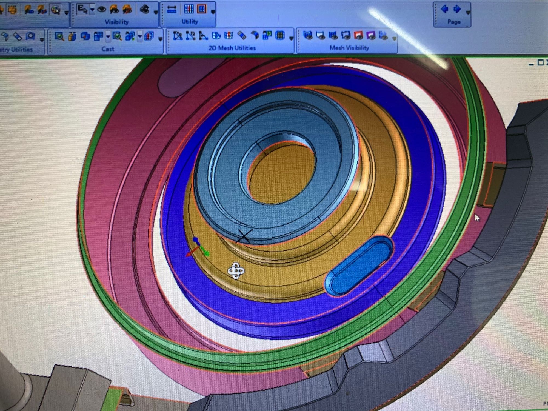Click the eye icon in Visibility toolbar

(x=101, y=10)
